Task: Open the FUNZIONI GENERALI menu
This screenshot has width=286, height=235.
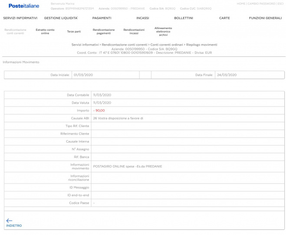Action: pos(265,18)
